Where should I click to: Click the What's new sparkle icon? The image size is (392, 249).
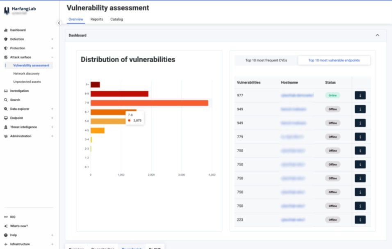pyautogui.click(x=6, y=226)
